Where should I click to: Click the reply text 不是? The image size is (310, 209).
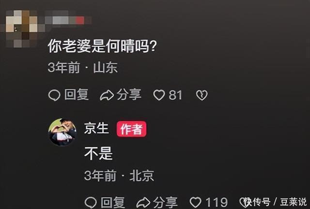(98, 153)
